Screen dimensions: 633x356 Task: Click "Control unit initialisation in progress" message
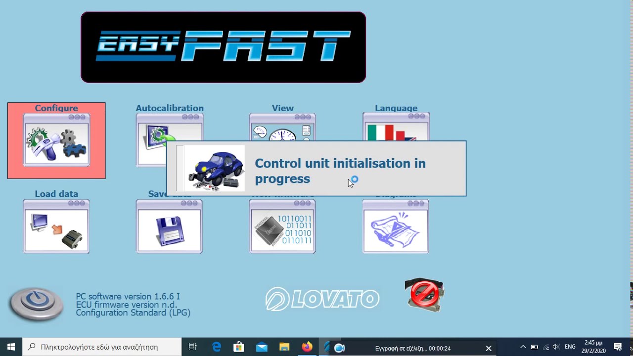click(x=340, y=171)
